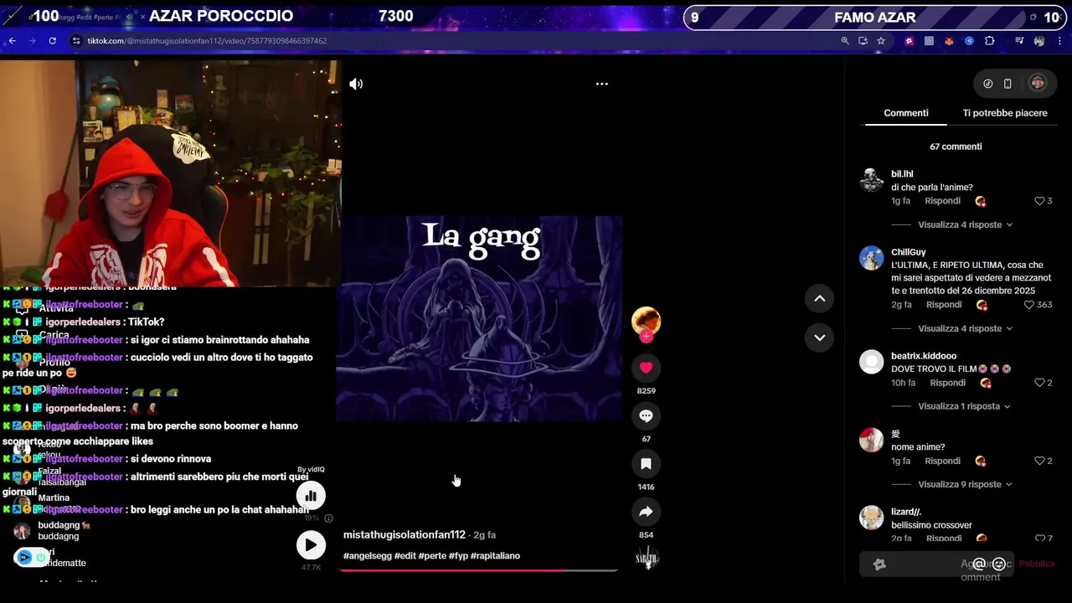
Task: Like lizard comment heart
Action: pyautogui.click(x=1039, y=539)
